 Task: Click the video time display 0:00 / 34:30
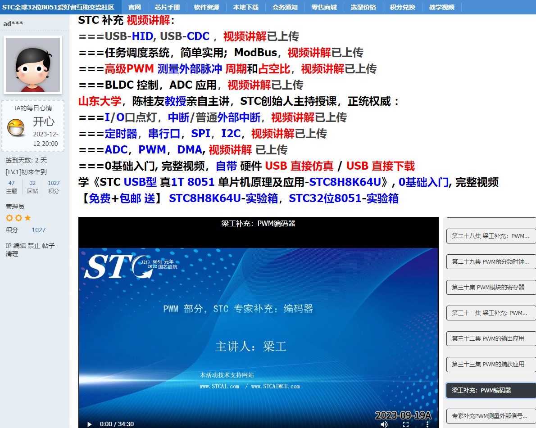pyautogui.click(x=117, y=424)
